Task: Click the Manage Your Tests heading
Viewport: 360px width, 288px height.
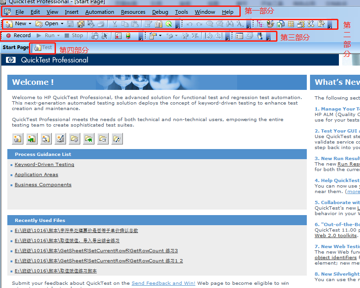Action: [x=337, y=109]
